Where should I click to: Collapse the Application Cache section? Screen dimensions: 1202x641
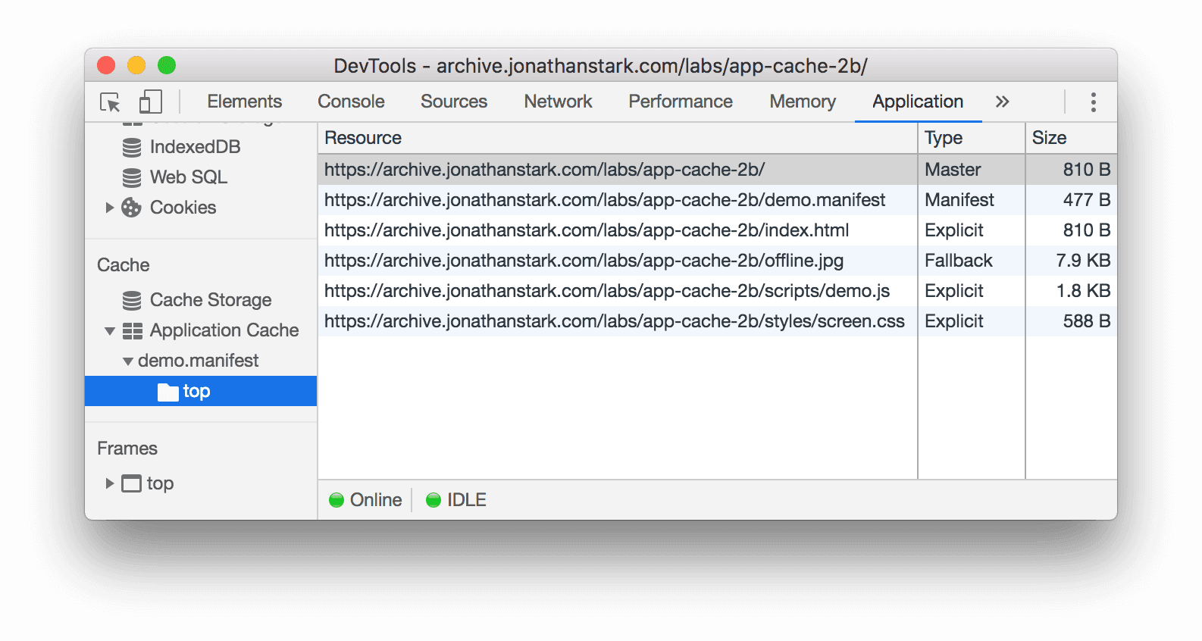click(x=109, y=330)
